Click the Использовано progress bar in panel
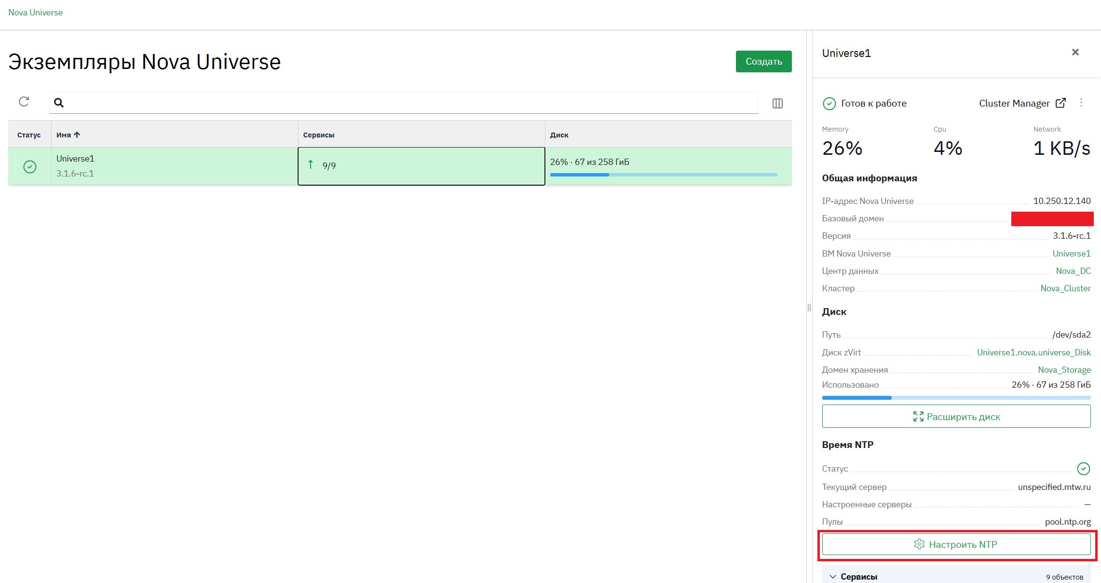 click(956, 398)
